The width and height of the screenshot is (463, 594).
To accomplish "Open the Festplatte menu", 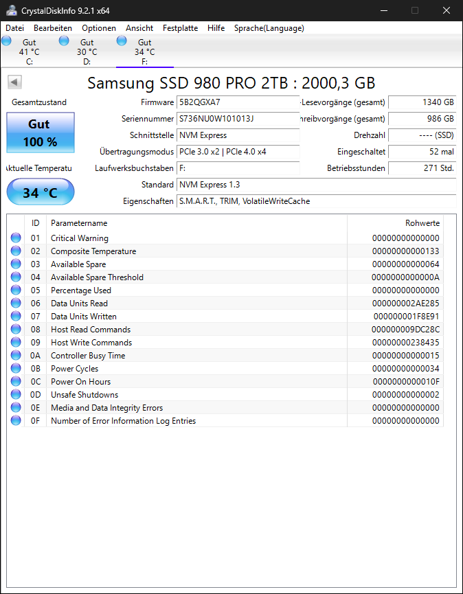I will tap(181, 28).
